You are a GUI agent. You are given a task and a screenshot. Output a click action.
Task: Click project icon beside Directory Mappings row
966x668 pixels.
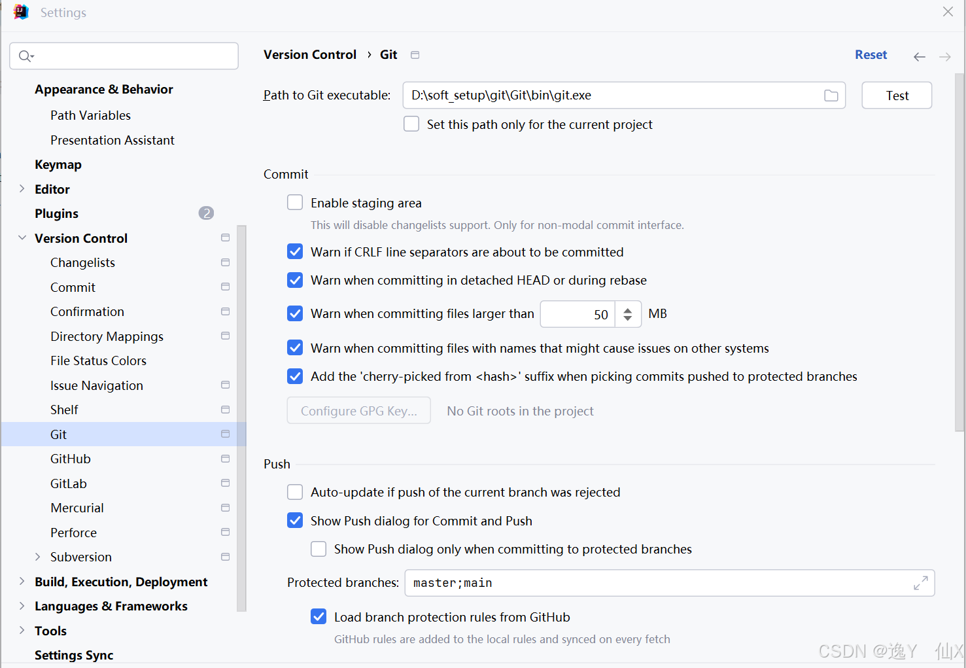[x=225, y=336]
